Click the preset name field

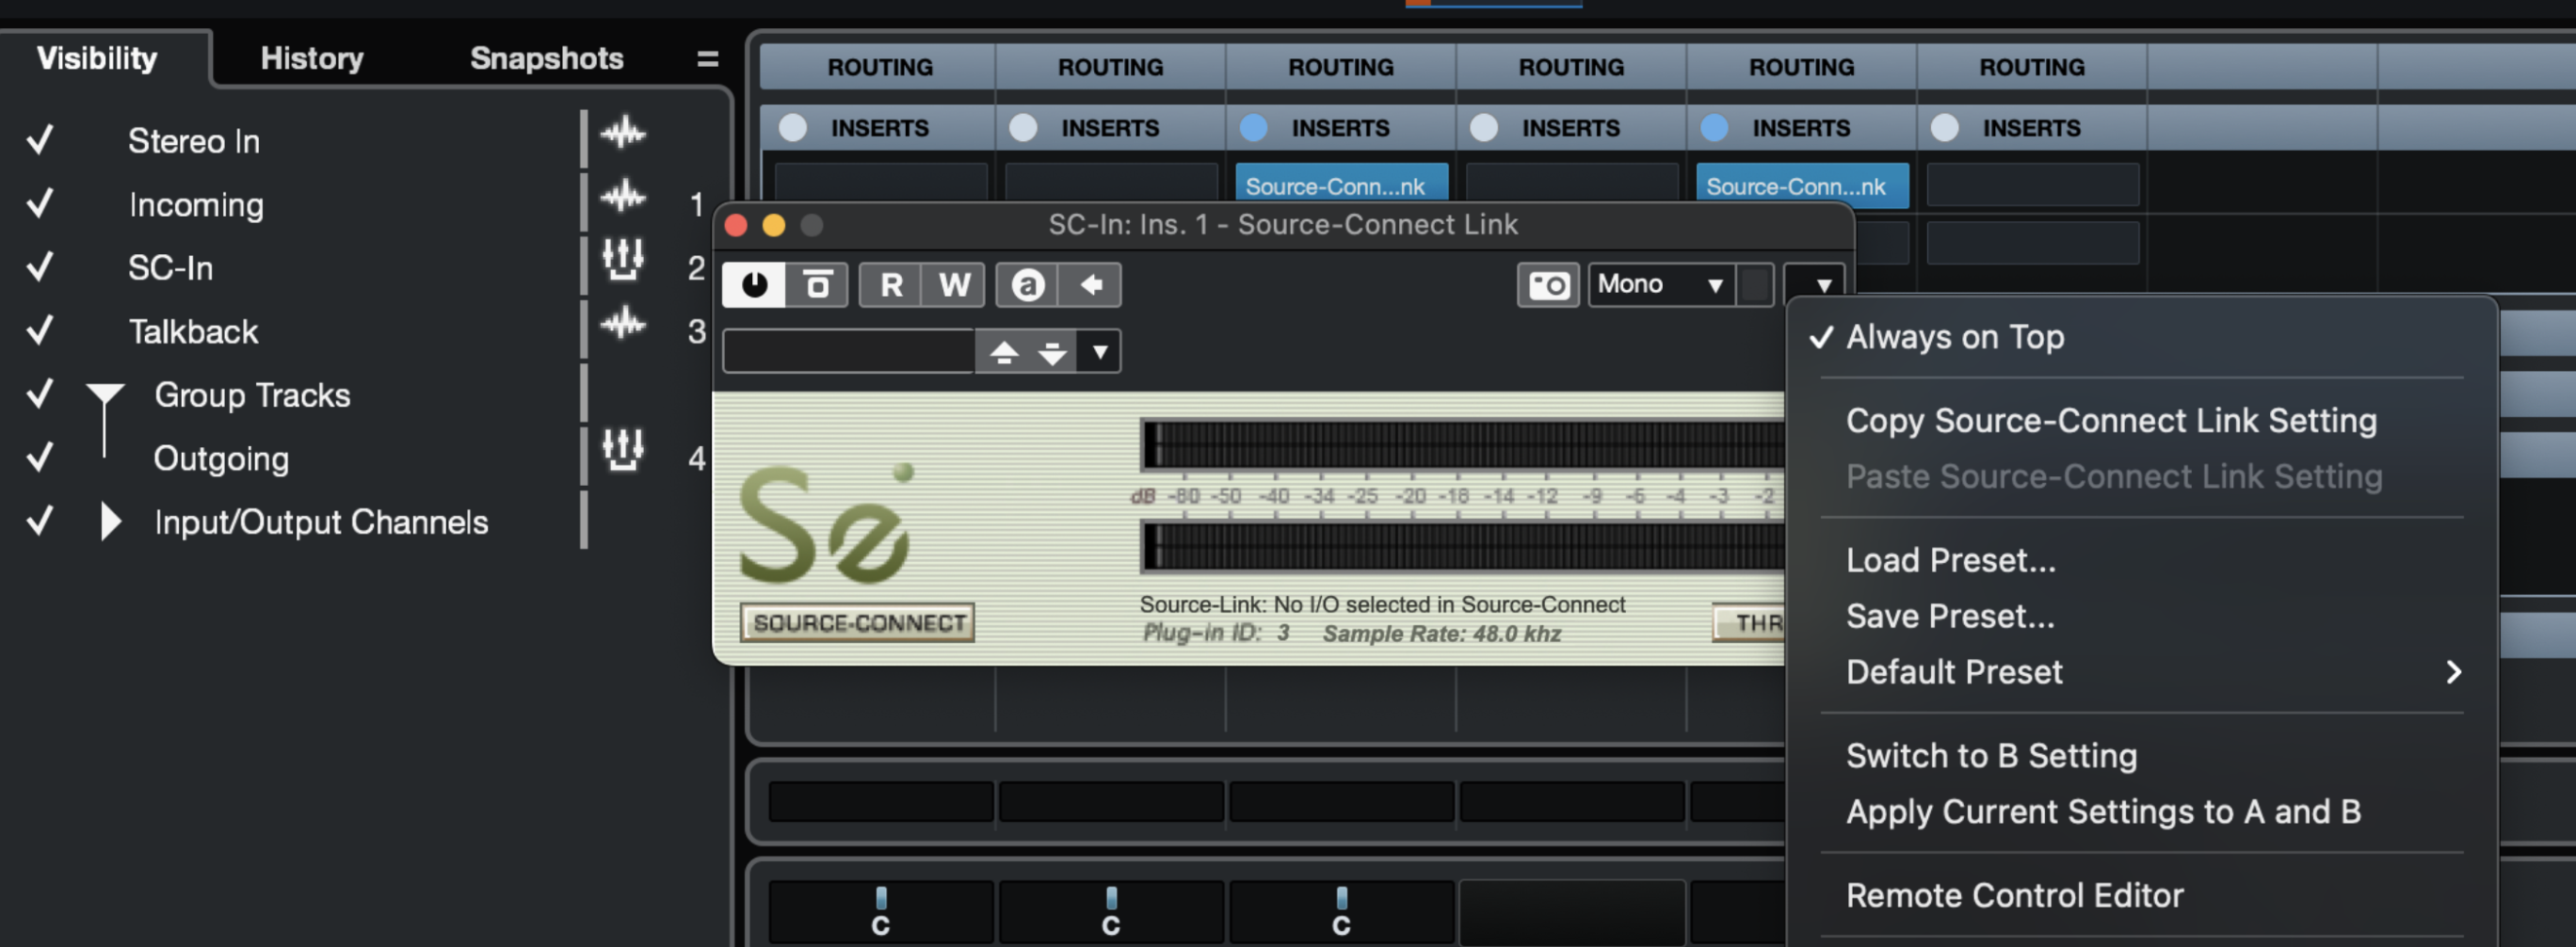click(848, 351)
